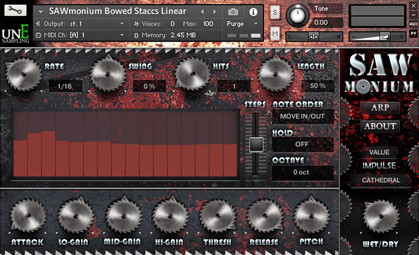
Task: Toggle the Hold OFF switch
Action: coord(302,144)
